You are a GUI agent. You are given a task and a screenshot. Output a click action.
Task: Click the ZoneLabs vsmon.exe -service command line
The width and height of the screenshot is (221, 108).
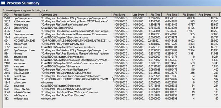click(72, 63)
